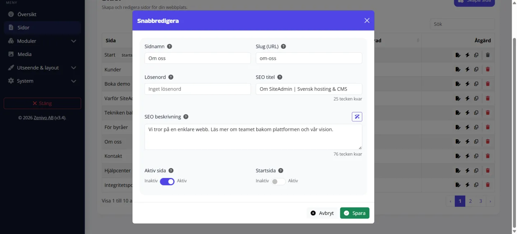
Task: Click quick-edit lightning icon in Om oss row
Action: [x=467, y=141]
